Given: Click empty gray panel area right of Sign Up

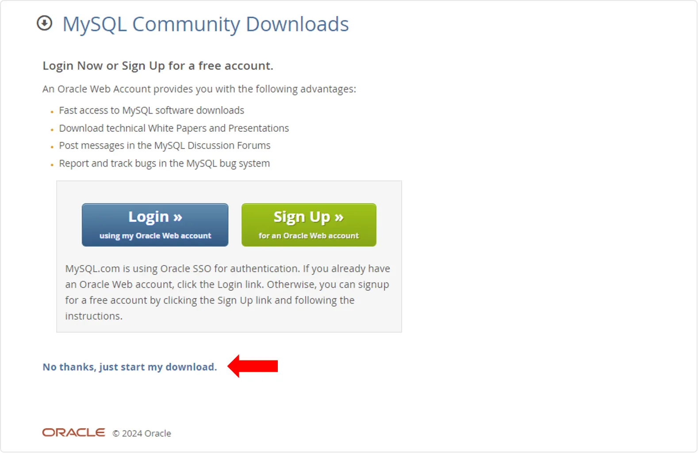Looking at the screenshot, I should click(x=389, y=225).
